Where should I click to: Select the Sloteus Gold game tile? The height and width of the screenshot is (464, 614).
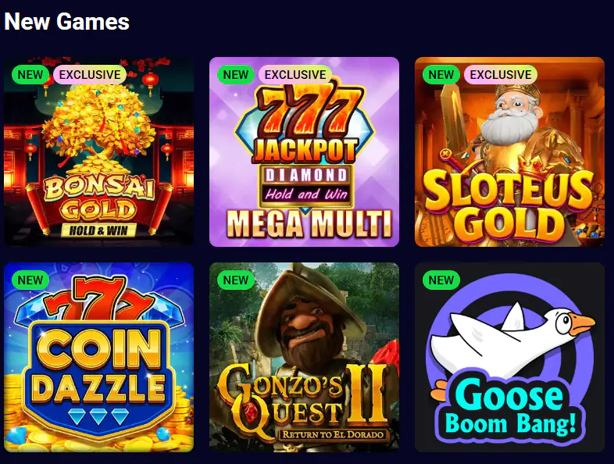click(509, 152)
